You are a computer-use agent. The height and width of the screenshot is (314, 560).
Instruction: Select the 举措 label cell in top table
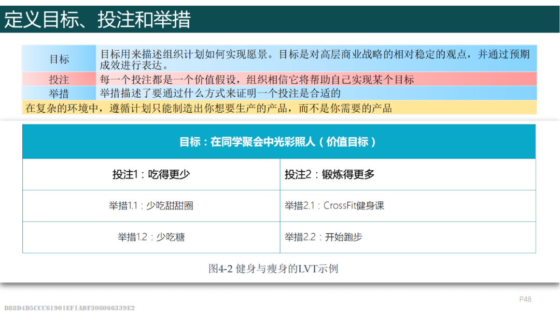(x=59, y=94)
